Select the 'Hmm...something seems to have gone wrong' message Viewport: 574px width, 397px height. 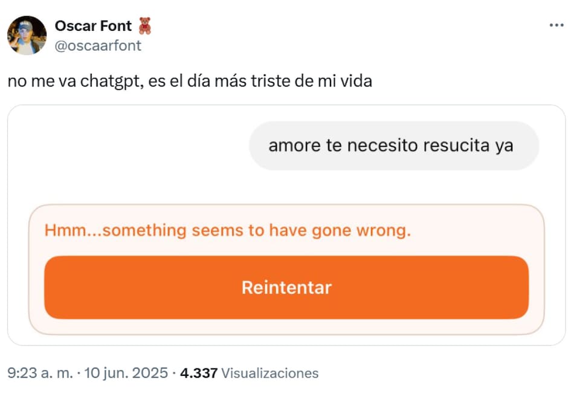tap(227, 230)
